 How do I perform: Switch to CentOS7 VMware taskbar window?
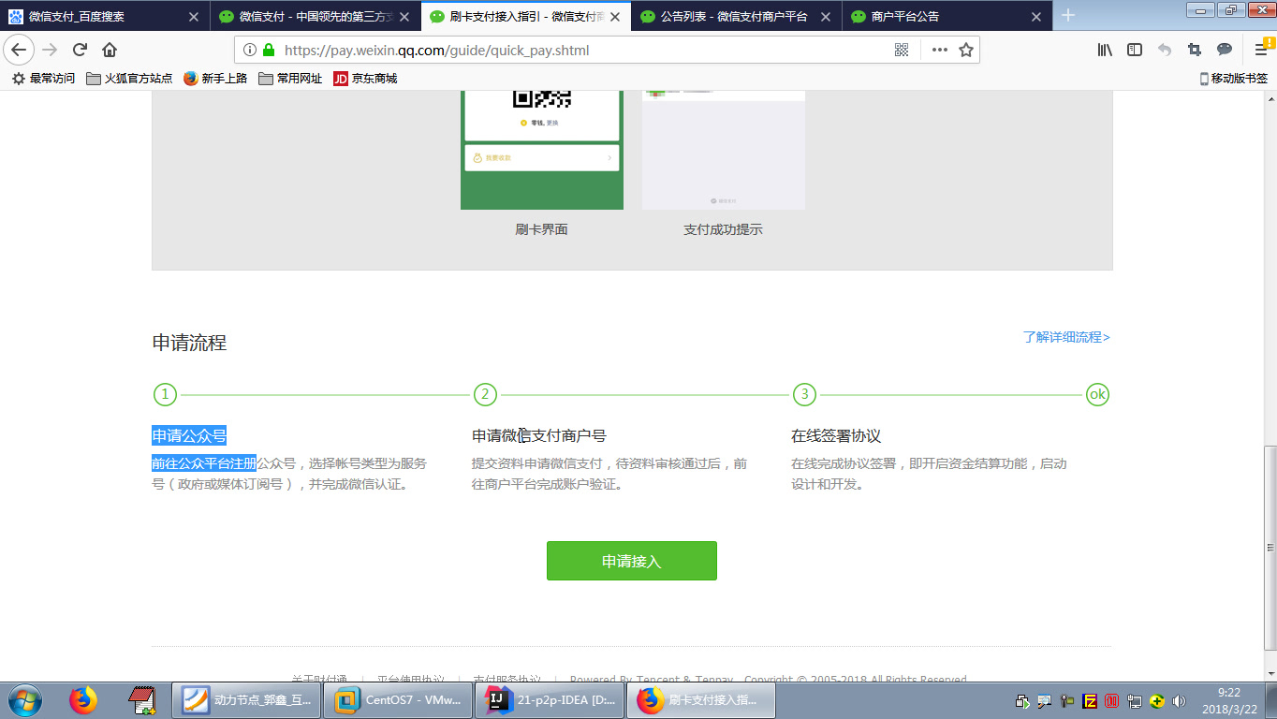[x=398, y=700]
